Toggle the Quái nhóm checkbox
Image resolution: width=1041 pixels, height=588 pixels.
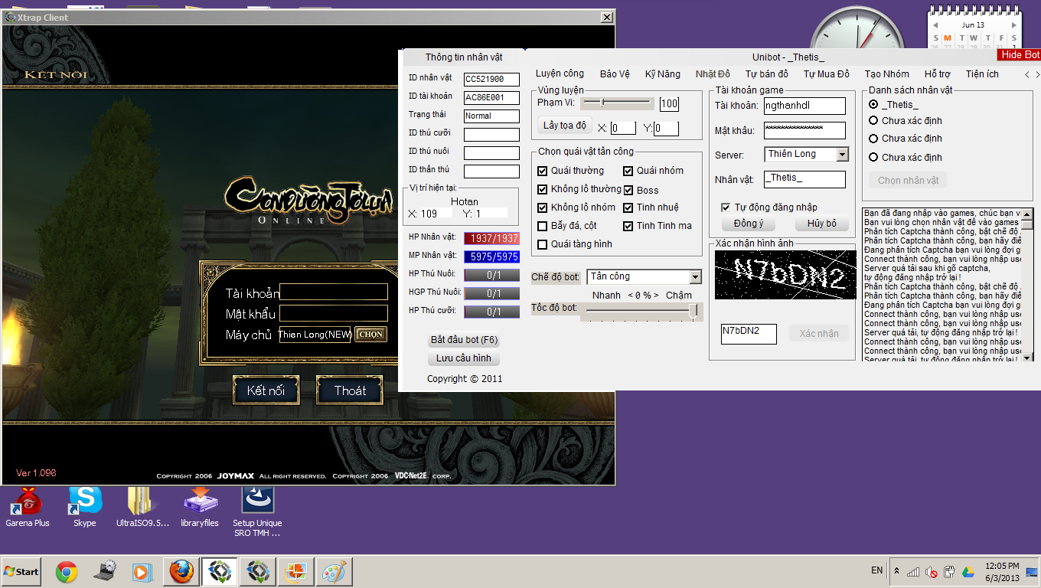click(x=628, y=171)
